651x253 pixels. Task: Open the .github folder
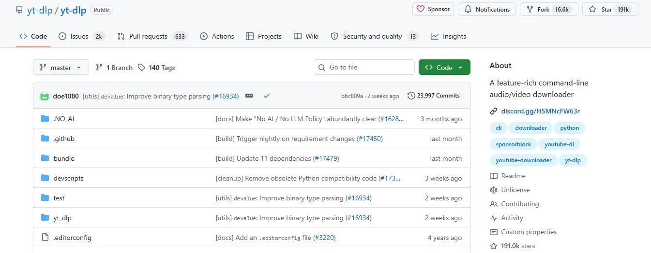[64, 139]
